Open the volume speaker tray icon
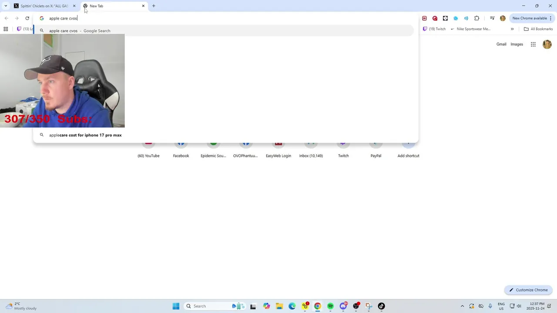This screenshot has height=313, width=557. pyautogui.click(x=519, y=306)
